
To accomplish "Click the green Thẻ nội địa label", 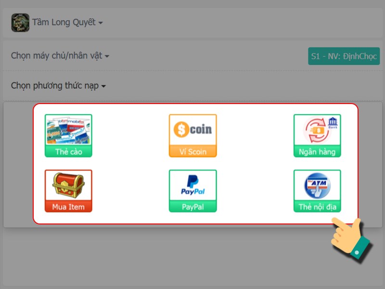I will coord(317,207).
